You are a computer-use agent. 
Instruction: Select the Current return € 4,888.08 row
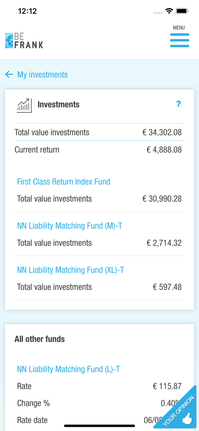tap(99, 150)
